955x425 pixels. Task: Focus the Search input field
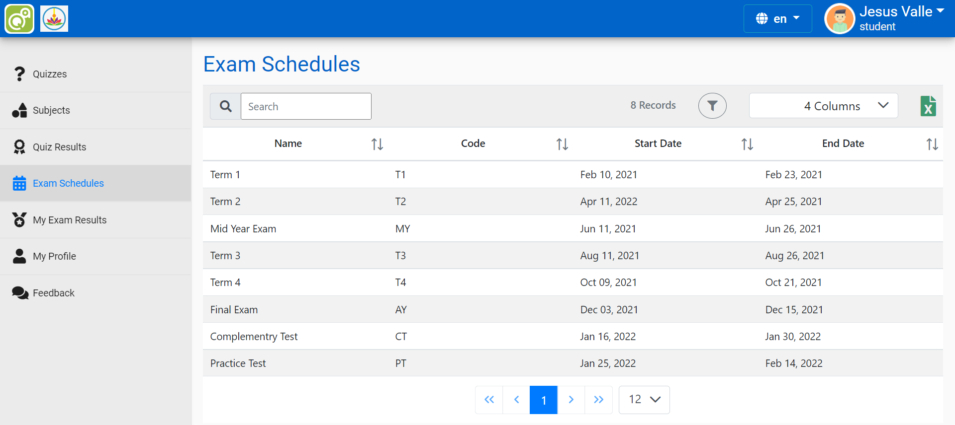tap(306, 106)
